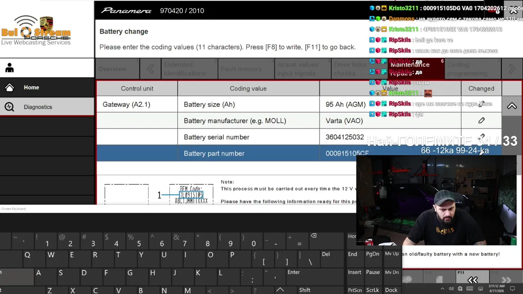The height and width of the screenshot is (294, 523).
Task: Click the Battery part number value 000915105CF
Action: point(347,154)
